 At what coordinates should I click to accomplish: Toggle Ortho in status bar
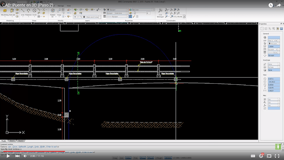[x=128, y=158]
